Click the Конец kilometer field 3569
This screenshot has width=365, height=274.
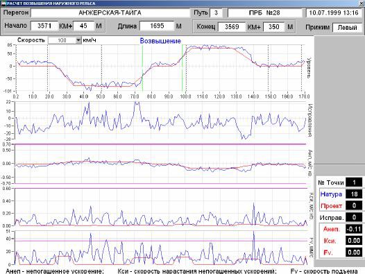click(x=232, y=26)
